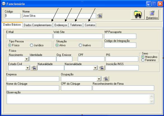Click the Nº Passaporte input field
164x116 pixels.
pos(120,36)
